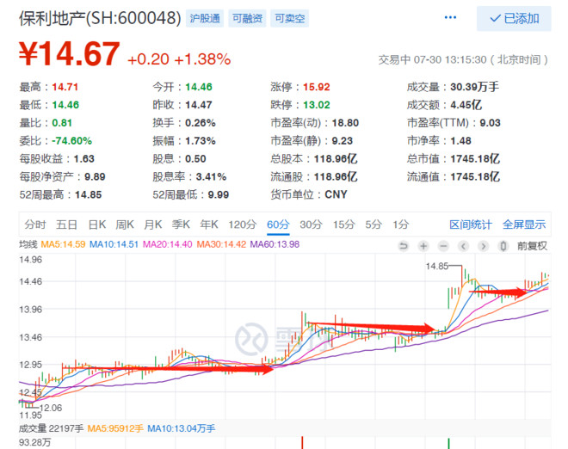The height and width of the screenshot is (449, 568).
Task: Click the 市盈率(TTM) value 9.03
Action: pyautogui.click(x=491, y=123)
